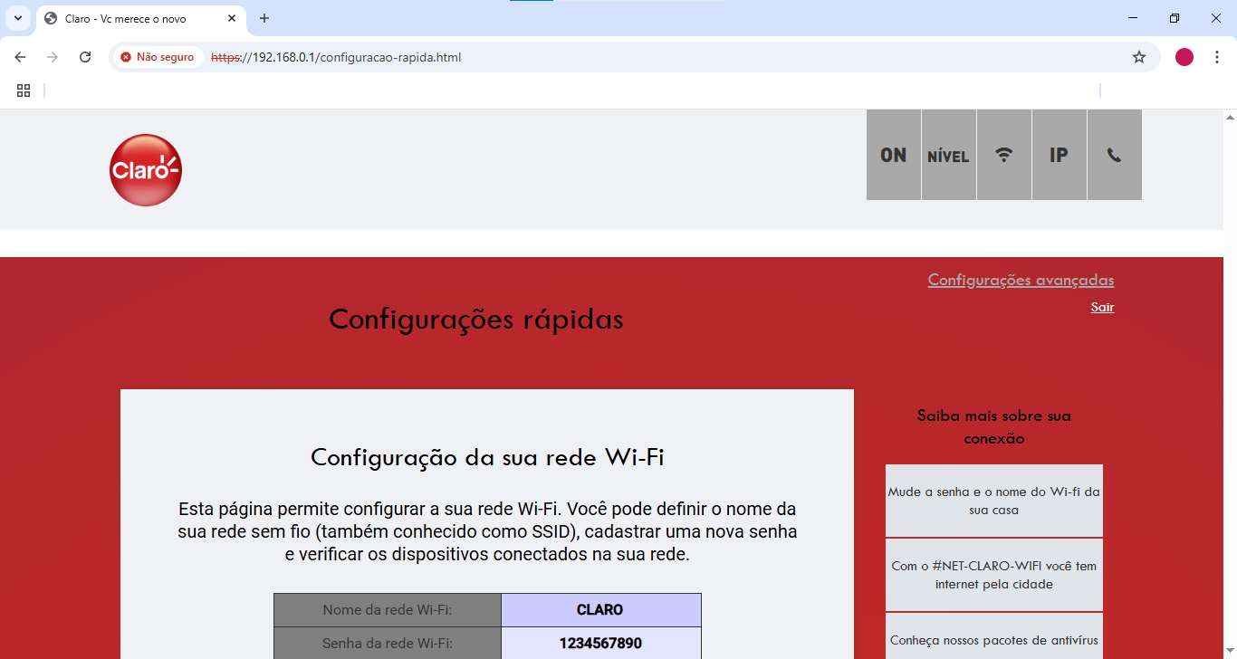
Task: Open the ON status tile
Action: [894, 155]
